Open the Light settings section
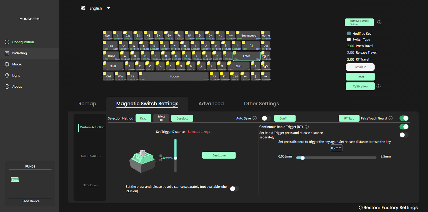This screenshot has width=428, height=212. (16, 76)
